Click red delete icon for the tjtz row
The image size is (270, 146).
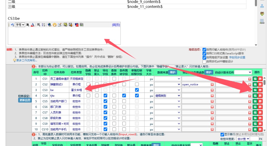pyautogui.click(x=260, y=96)
